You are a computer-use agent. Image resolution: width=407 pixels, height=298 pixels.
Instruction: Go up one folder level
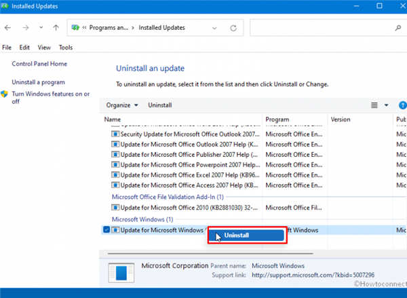[x=56, y=28]
